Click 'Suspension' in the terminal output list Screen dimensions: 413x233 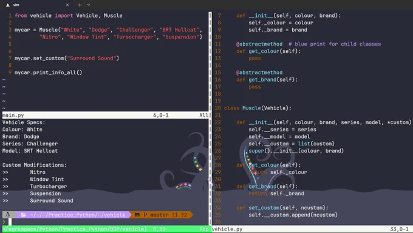[46, 193]
